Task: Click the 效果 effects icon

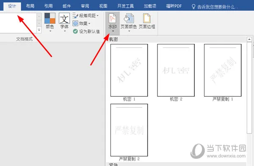Action: pyautogui.click(x=75, y=23)
